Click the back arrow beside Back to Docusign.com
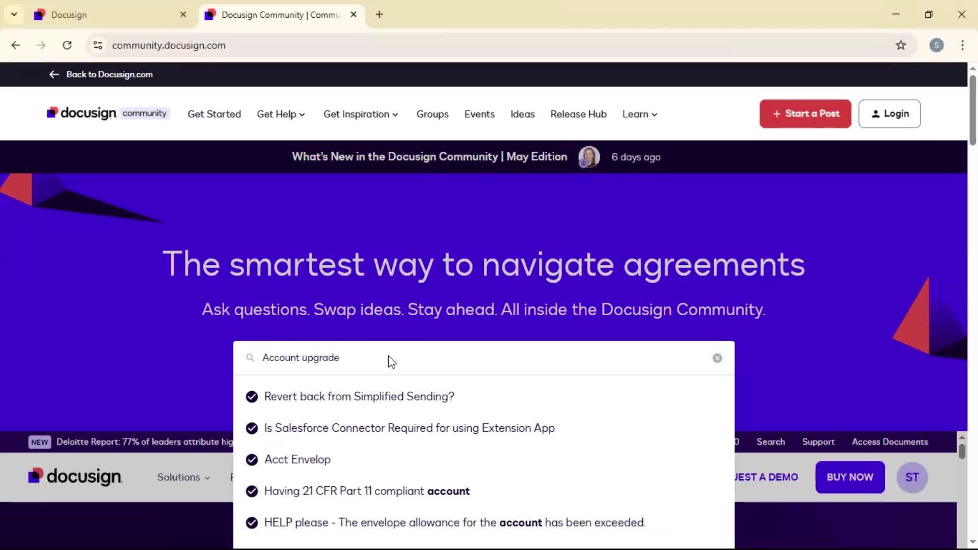978x550 pixels. (x=54, y=74)
